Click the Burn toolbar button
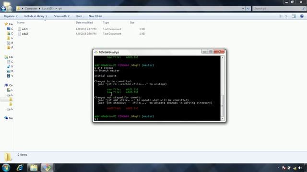This screenshot has height=172, width=307. tap(79, 16)
